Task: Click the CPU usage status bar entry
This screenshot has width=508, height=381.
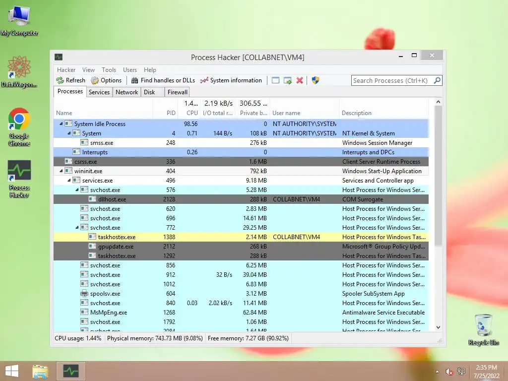Action: tap(78, 338)
